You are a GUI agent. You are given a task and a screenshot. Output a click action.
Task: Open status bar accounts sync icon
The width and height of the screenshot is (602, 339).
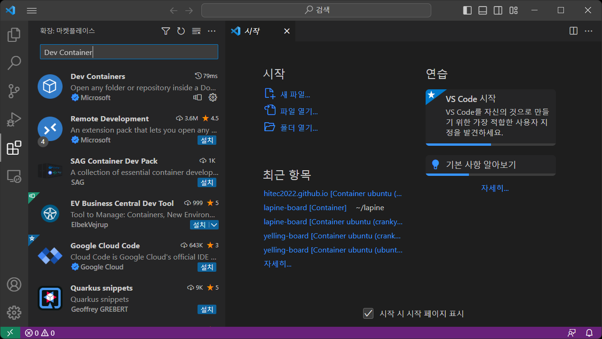572,333
